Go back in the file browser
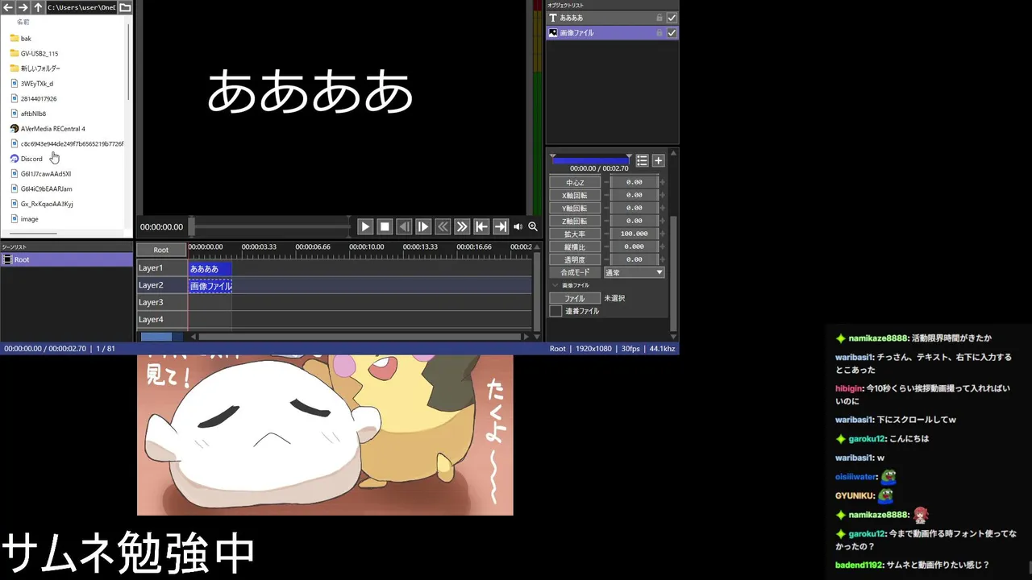The image size is (1032, 580). [8, 7]
